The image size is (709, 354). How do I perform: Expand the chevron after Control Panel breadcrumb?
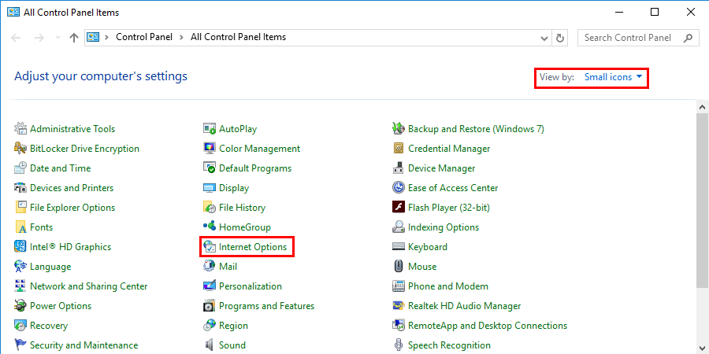pos(181,38)
